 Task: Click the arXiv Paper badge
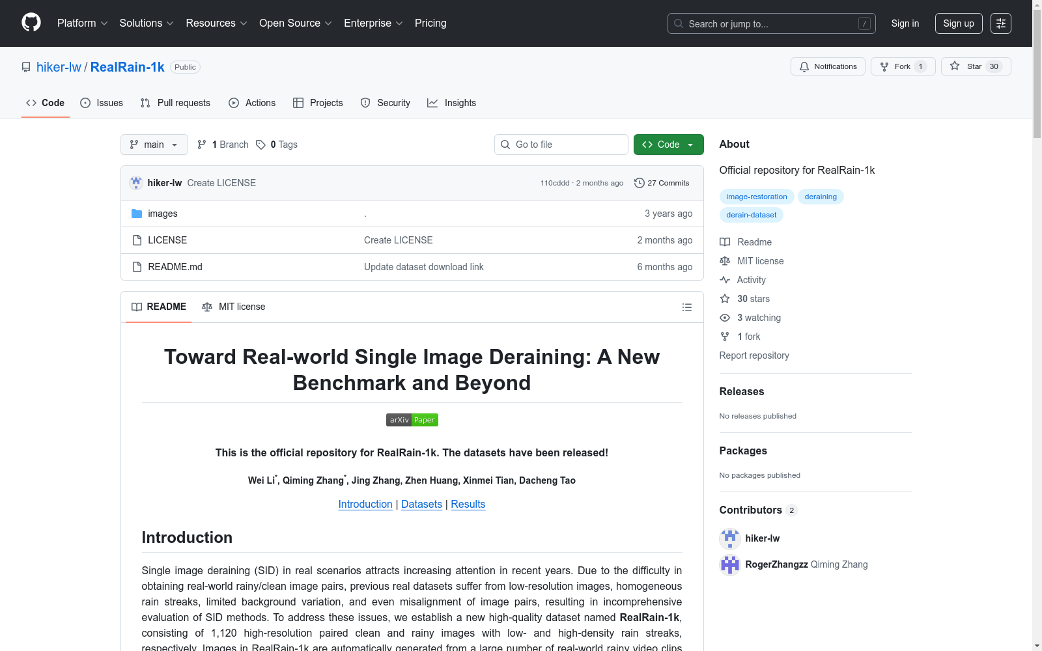[412, 420]
